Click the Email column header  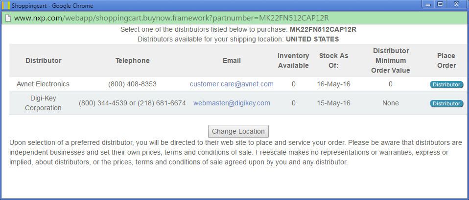pos(232,60)
